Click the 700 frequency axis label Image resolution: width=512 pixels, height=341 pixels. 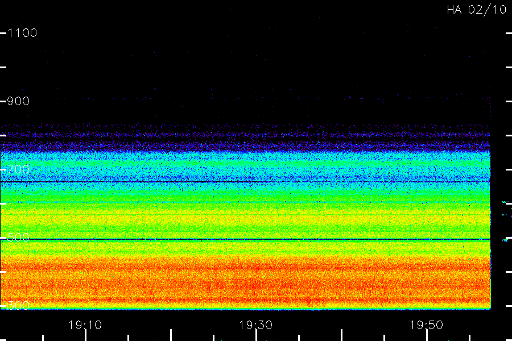18,169
